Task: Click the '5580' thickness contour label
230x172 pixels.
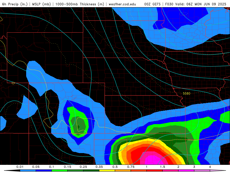Action: [x=186, y=93]
